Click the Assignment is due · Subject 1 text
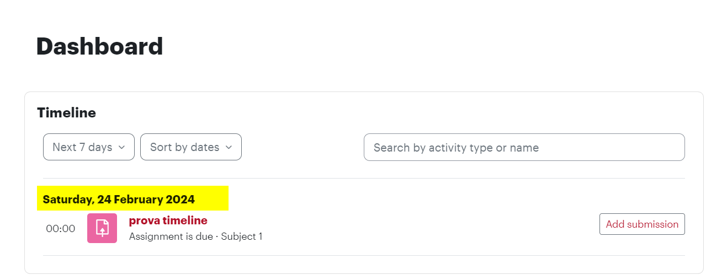Screen dimensions: 727x280 click(x=195, y=236)
